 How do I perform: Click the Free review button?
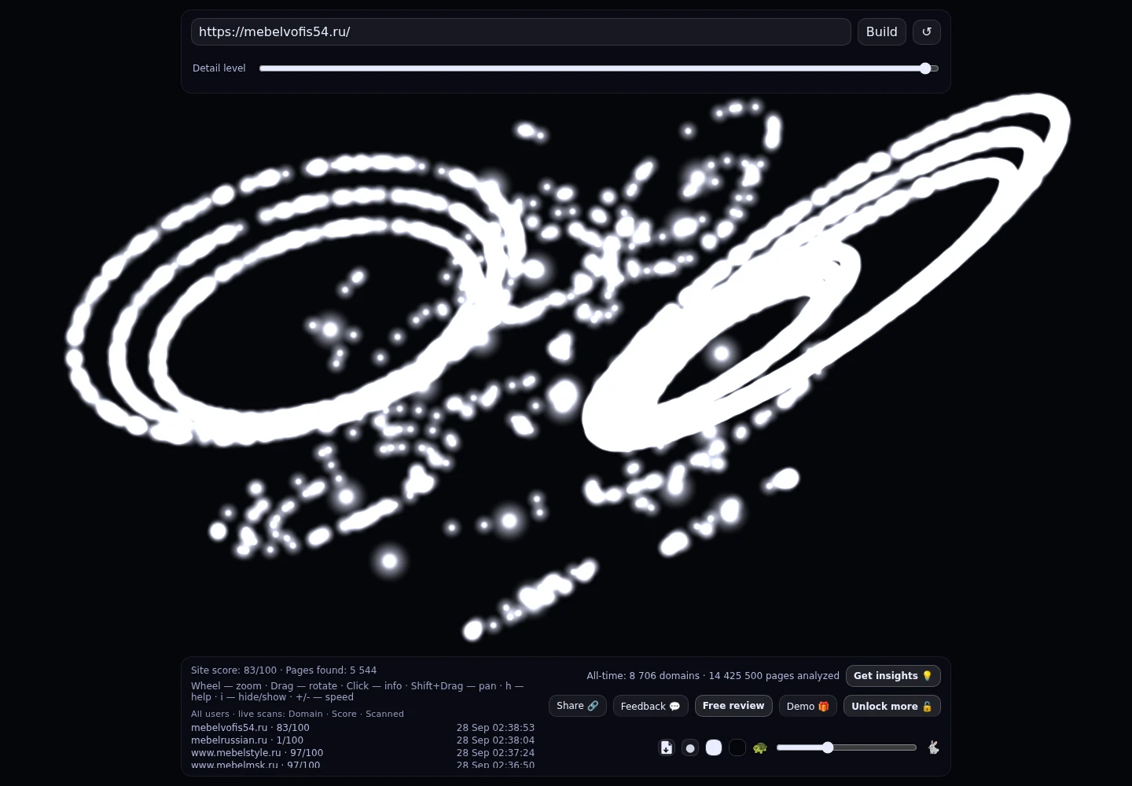[733, 706]
